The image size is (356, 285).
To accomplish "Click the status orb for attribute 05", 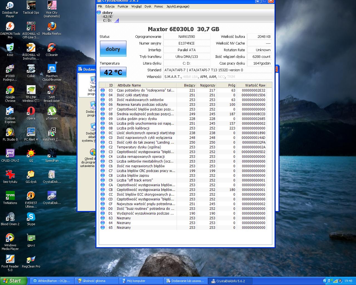I will click(x=103, y=100).
